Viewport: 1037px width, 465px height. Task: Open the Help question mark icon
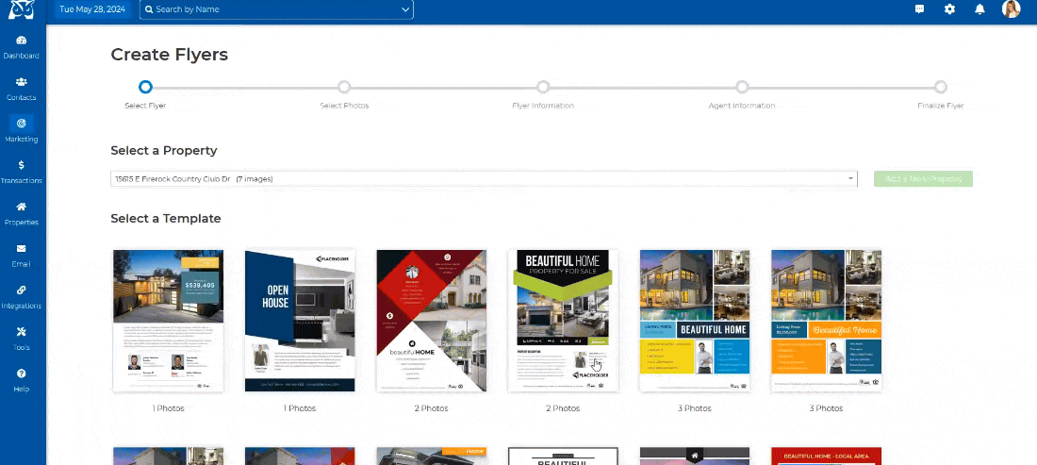coord(21,374)
